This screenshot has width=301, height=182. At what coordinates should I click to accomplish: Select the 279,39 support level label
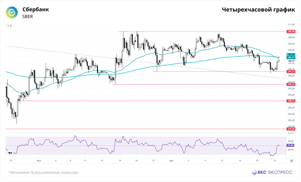291,129
